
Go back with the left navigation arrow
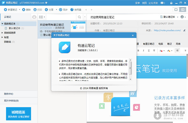point(86,10)
